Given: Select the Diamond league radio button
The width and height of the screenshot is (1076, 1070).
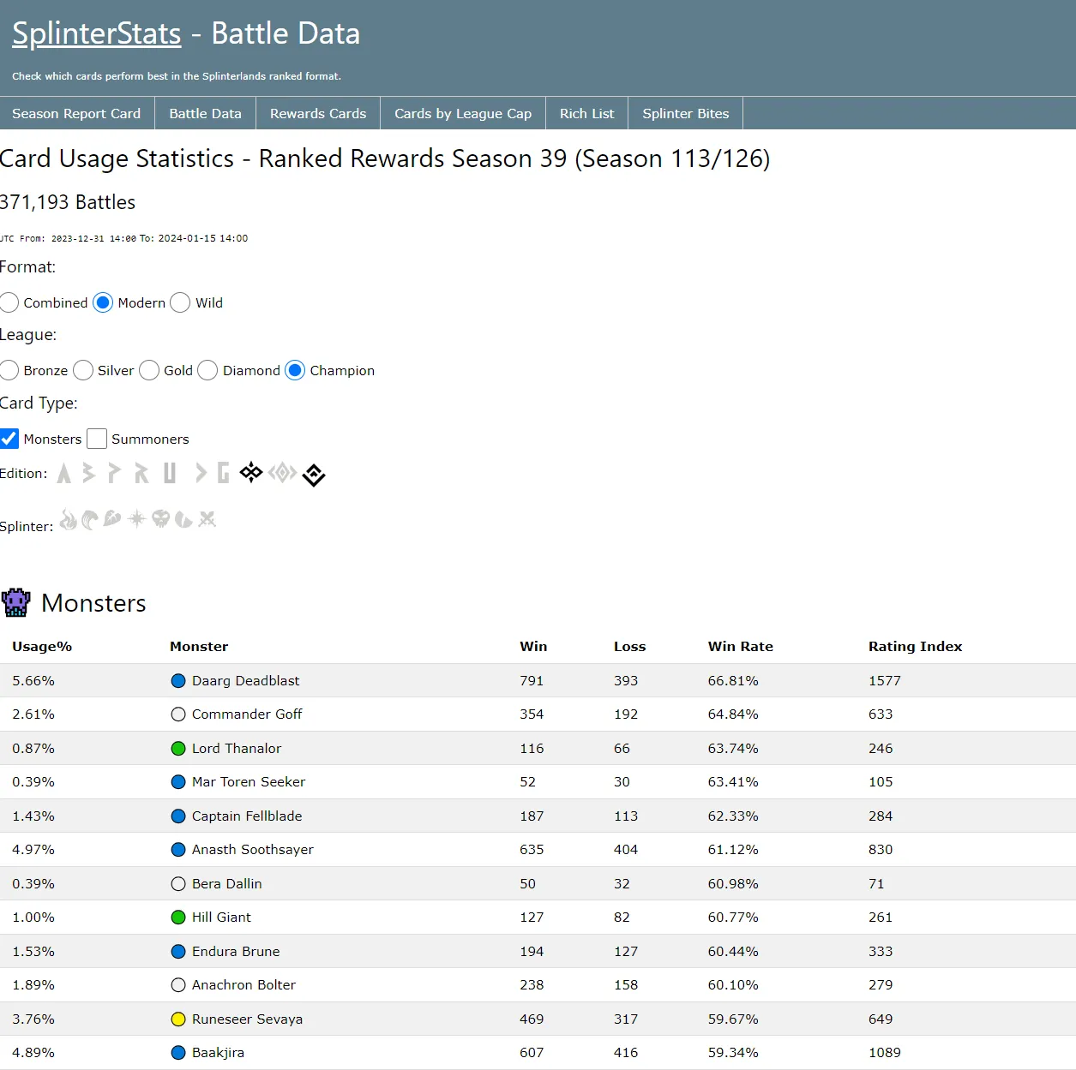Looking at the screenshot, I should click(207, 370).
